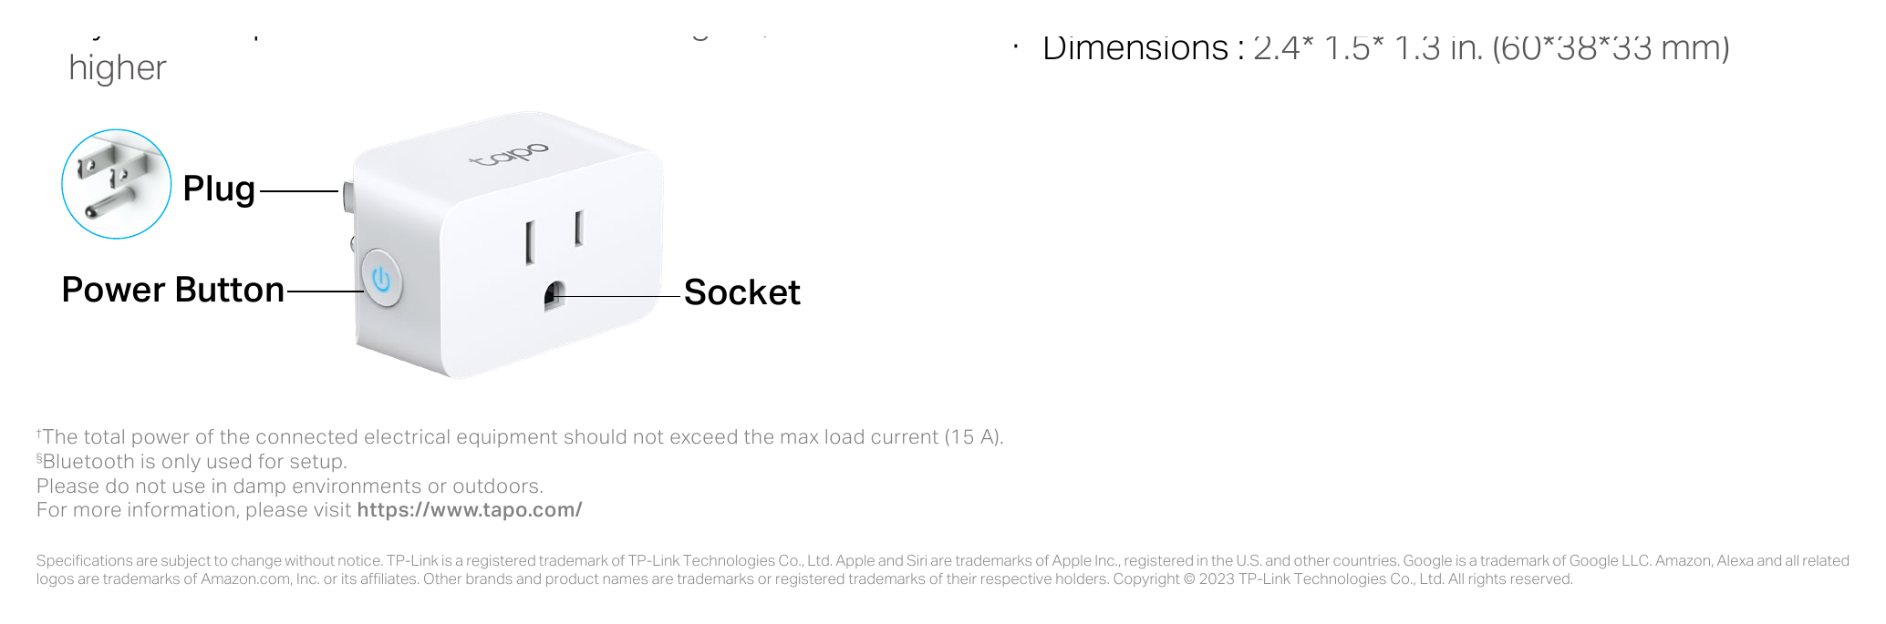Image resolution: width=1886 pixels, height=624 pixels.
Task: Click the Dimensions specification line
Action: coord(1385,48)
